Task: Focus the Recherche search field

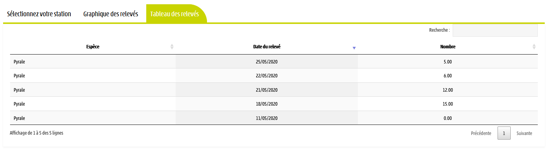Action: (x=495, y=30)
